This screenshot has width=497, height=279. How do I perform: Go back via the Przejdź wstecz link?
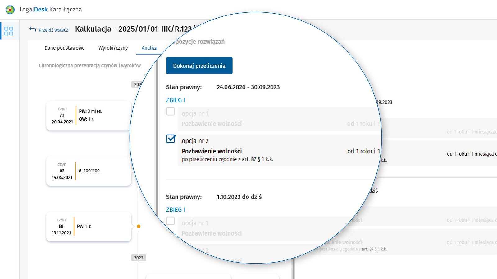[53, 30]
